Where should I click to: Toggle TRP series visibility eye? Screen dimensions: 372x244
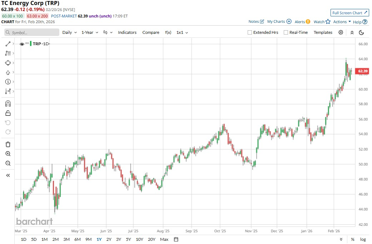(x=22, y=44)
